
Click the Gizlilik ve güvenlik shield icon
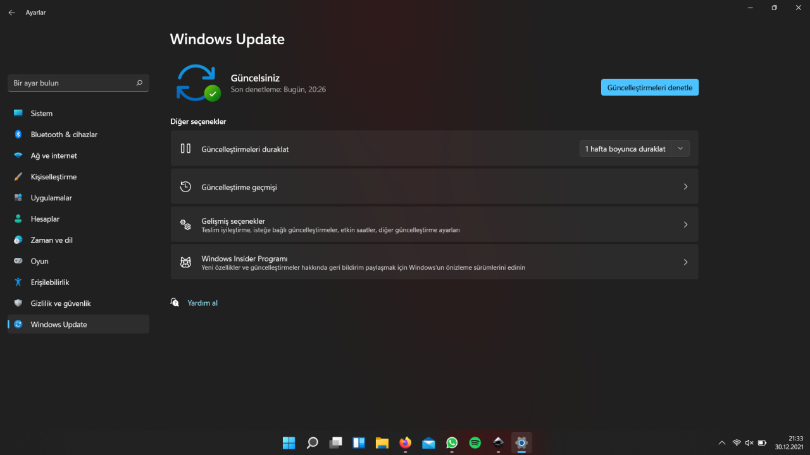point(18,303)
